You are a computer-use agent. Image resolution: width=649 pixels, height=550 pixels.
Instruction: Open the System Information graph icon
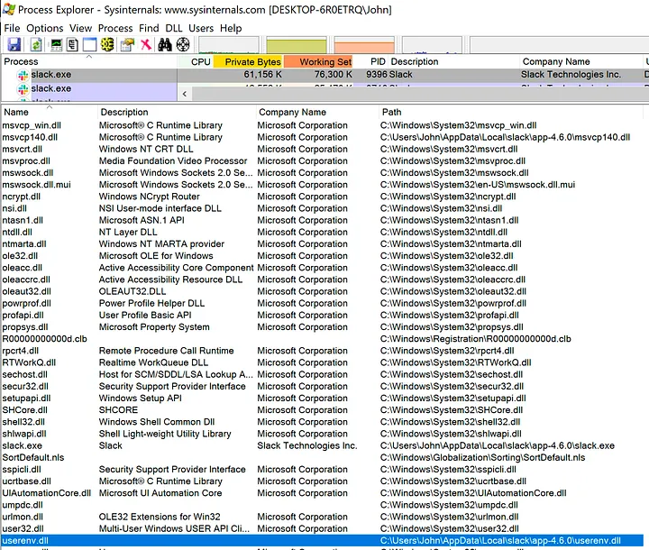tap(55, 44)
